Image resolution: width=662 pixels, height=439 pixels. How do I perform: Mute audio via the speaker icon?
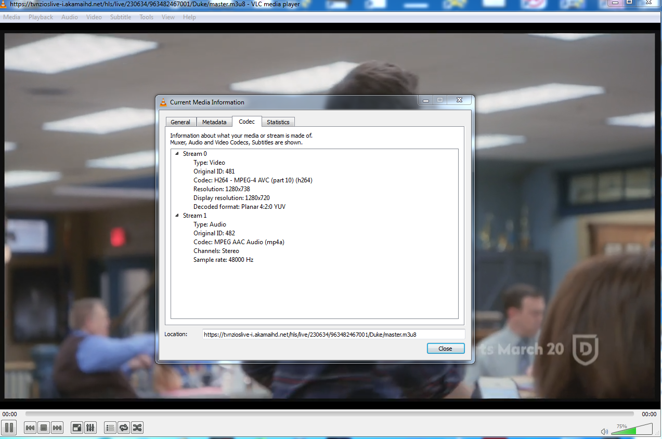(x=604, y=431)
